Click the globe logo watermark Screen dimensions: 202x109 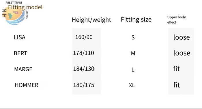[15, 16]
